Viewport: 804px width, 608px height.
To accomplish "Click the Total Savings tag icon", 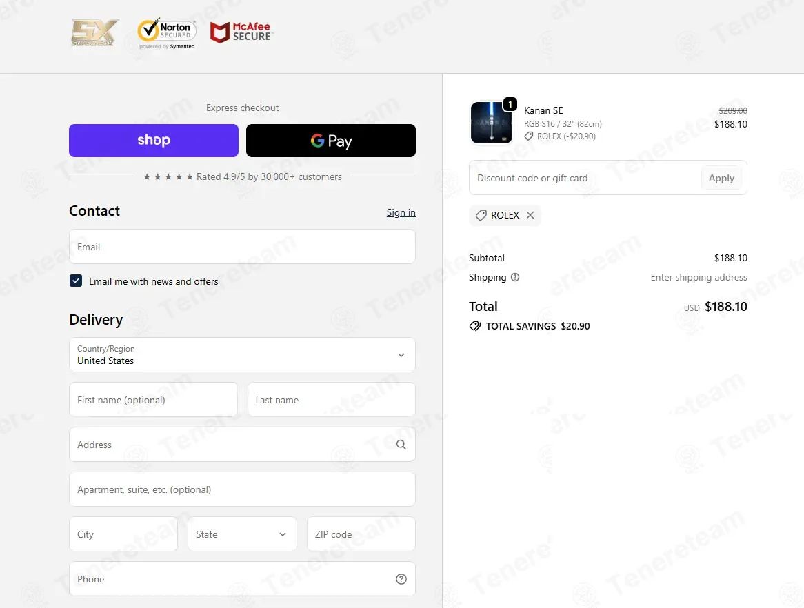I will pyautogui.click(x=475, y=326).
